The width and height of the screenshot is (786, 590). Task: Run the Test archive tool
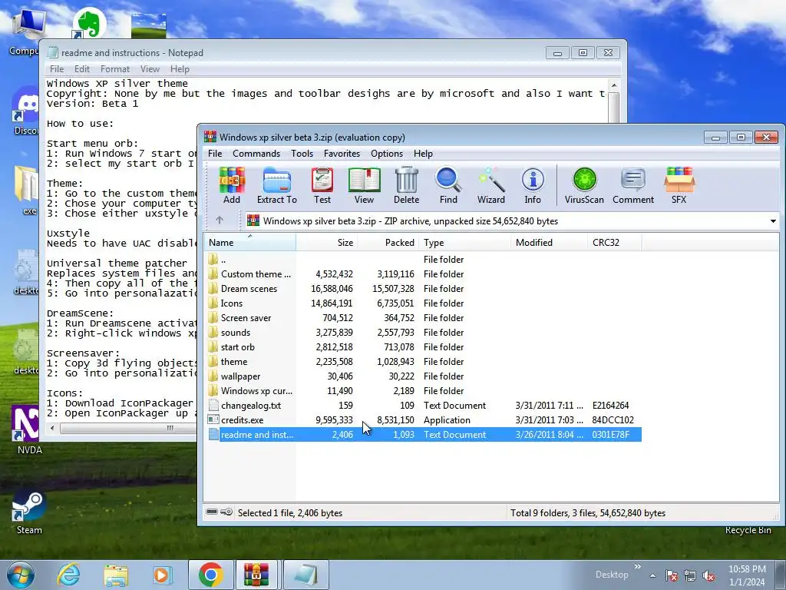click(x=322, y=185)
